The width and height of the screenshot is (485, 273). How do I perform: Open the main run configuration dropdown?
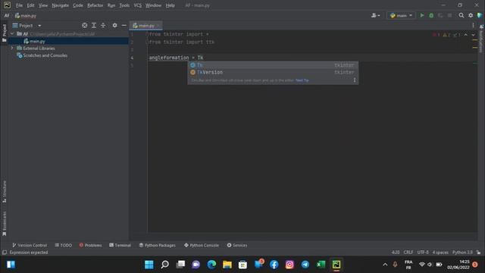tap(401, 15)
